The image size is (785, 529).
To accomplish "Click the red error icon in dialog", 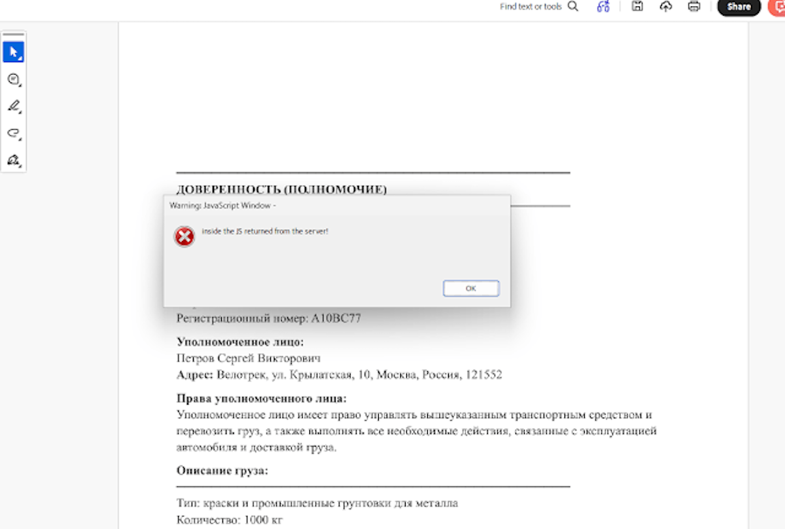I will pyautogui.click(x=184, y=236).
